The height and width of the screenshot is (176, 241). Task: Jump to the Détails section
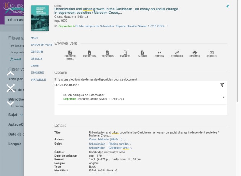(36, 59)
